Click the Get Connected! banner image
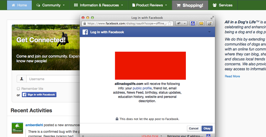 46,47
